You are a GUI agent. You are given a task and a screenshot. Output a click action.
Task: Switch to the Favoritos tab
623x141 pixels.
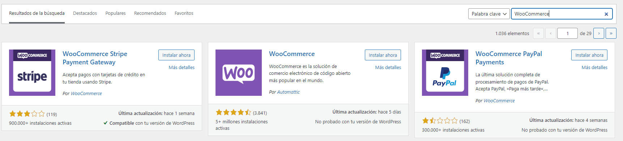point(184,13)
